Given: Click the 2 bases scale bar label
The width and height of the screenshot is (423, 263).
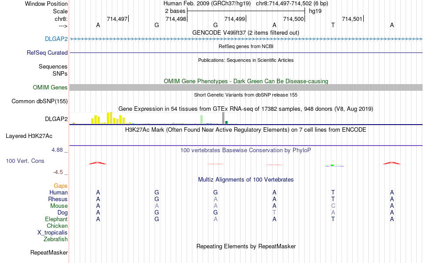Looking at the screenshot, I should point(175,11).
